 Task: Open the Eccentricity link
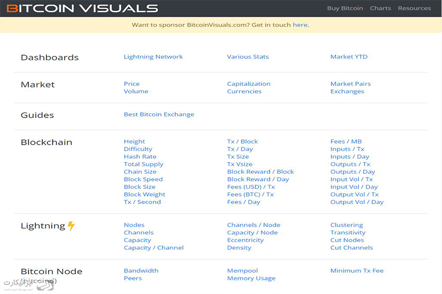245,240
